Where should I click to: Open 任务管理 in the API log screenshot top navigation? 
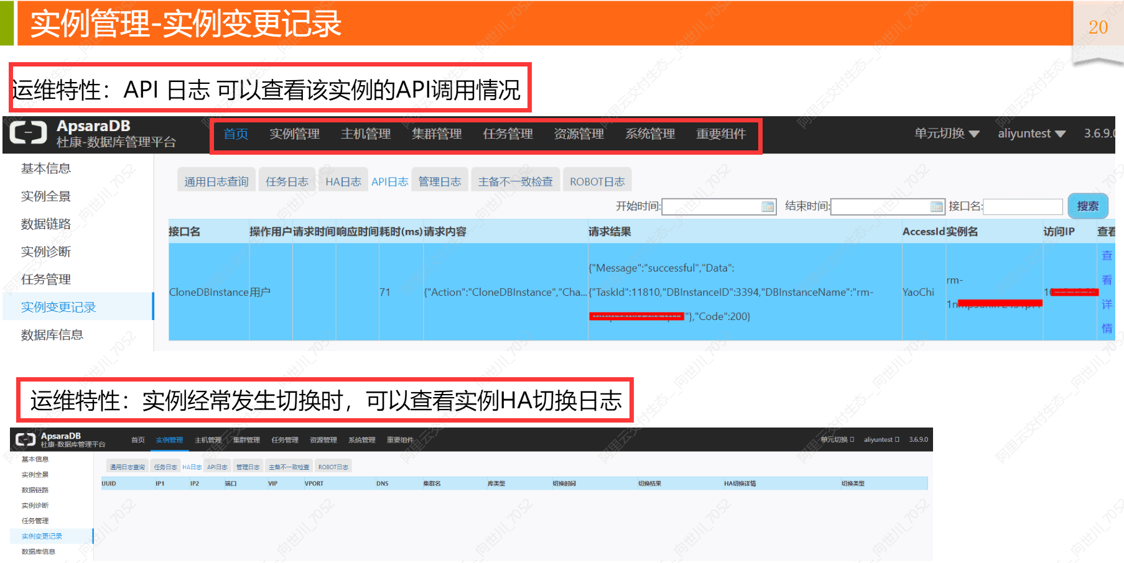[x=508, y=134]
